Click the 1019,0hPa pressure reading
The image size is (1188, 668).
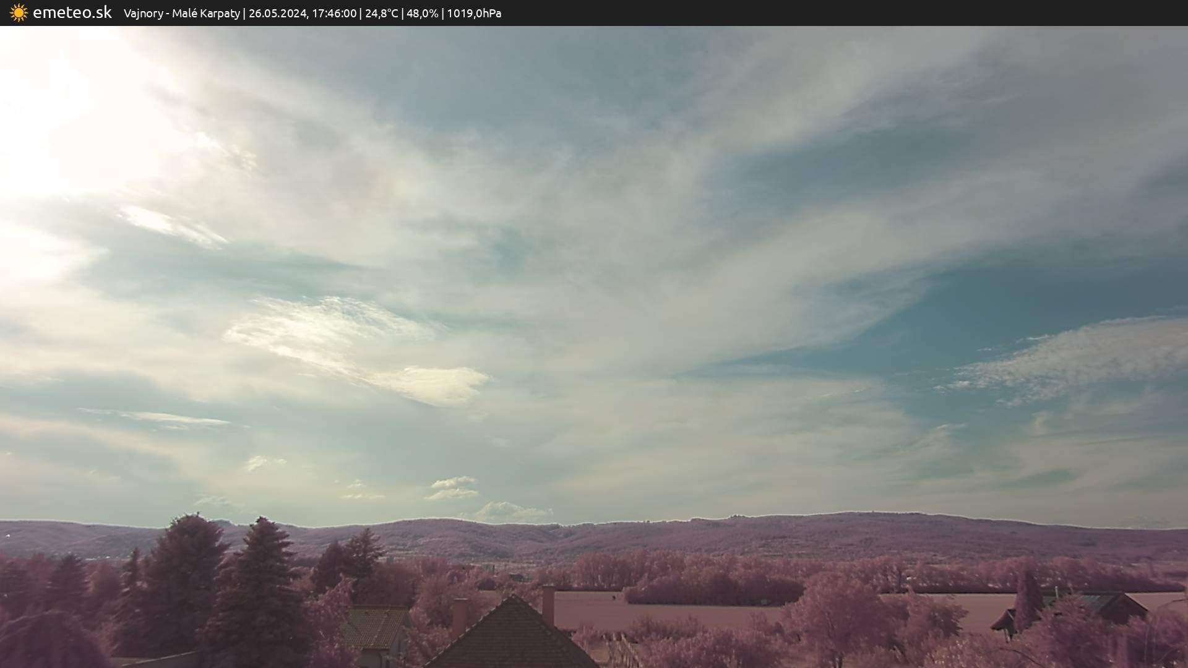(474, 14)
